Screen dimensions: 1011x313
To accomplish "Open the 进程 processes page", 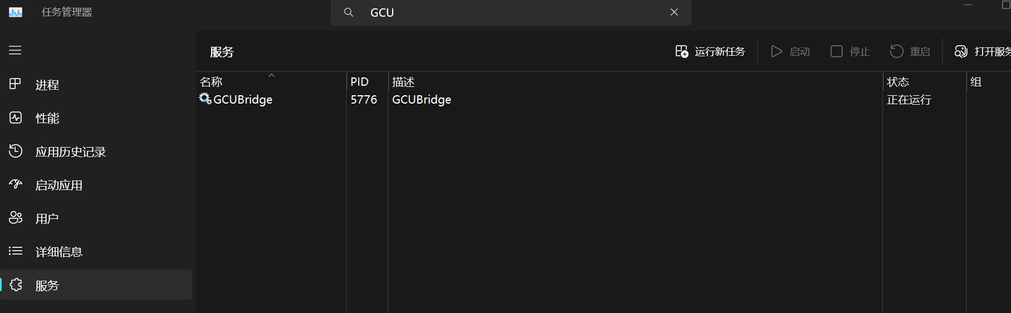I will click(96, 85).
